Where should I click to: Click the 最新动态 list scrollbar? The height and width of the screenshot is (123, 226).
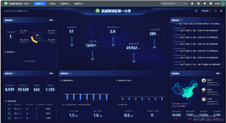point(223,25)
